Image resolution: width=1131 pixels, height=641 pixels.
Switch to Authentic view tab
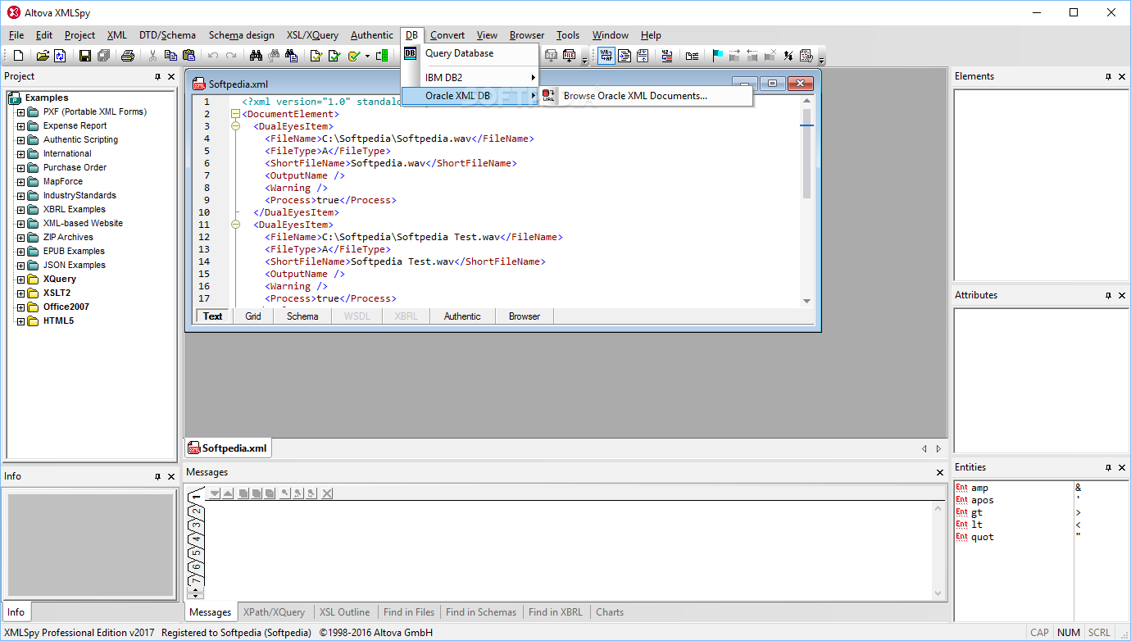pyautogui.click(x=462, y=316)
